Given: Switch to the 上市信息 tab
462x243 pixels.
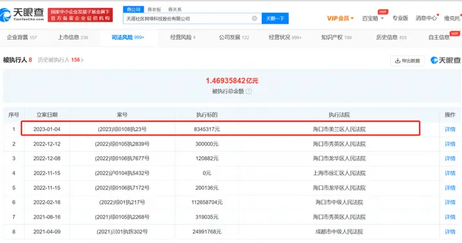Looking at the screenshot, I should (x=73, y=37).
